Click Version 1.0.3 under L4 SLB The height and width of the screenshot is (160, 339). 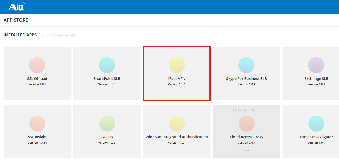point(107,143)
